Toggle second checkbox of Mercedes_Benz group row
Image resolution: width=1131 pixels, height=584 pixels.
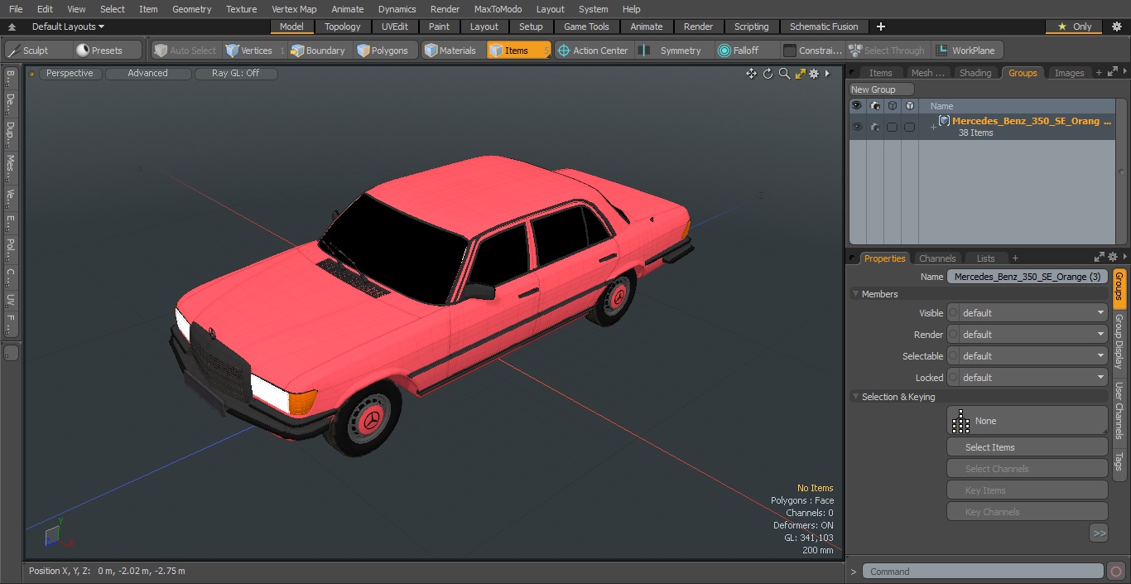click(x=909, y=127)
